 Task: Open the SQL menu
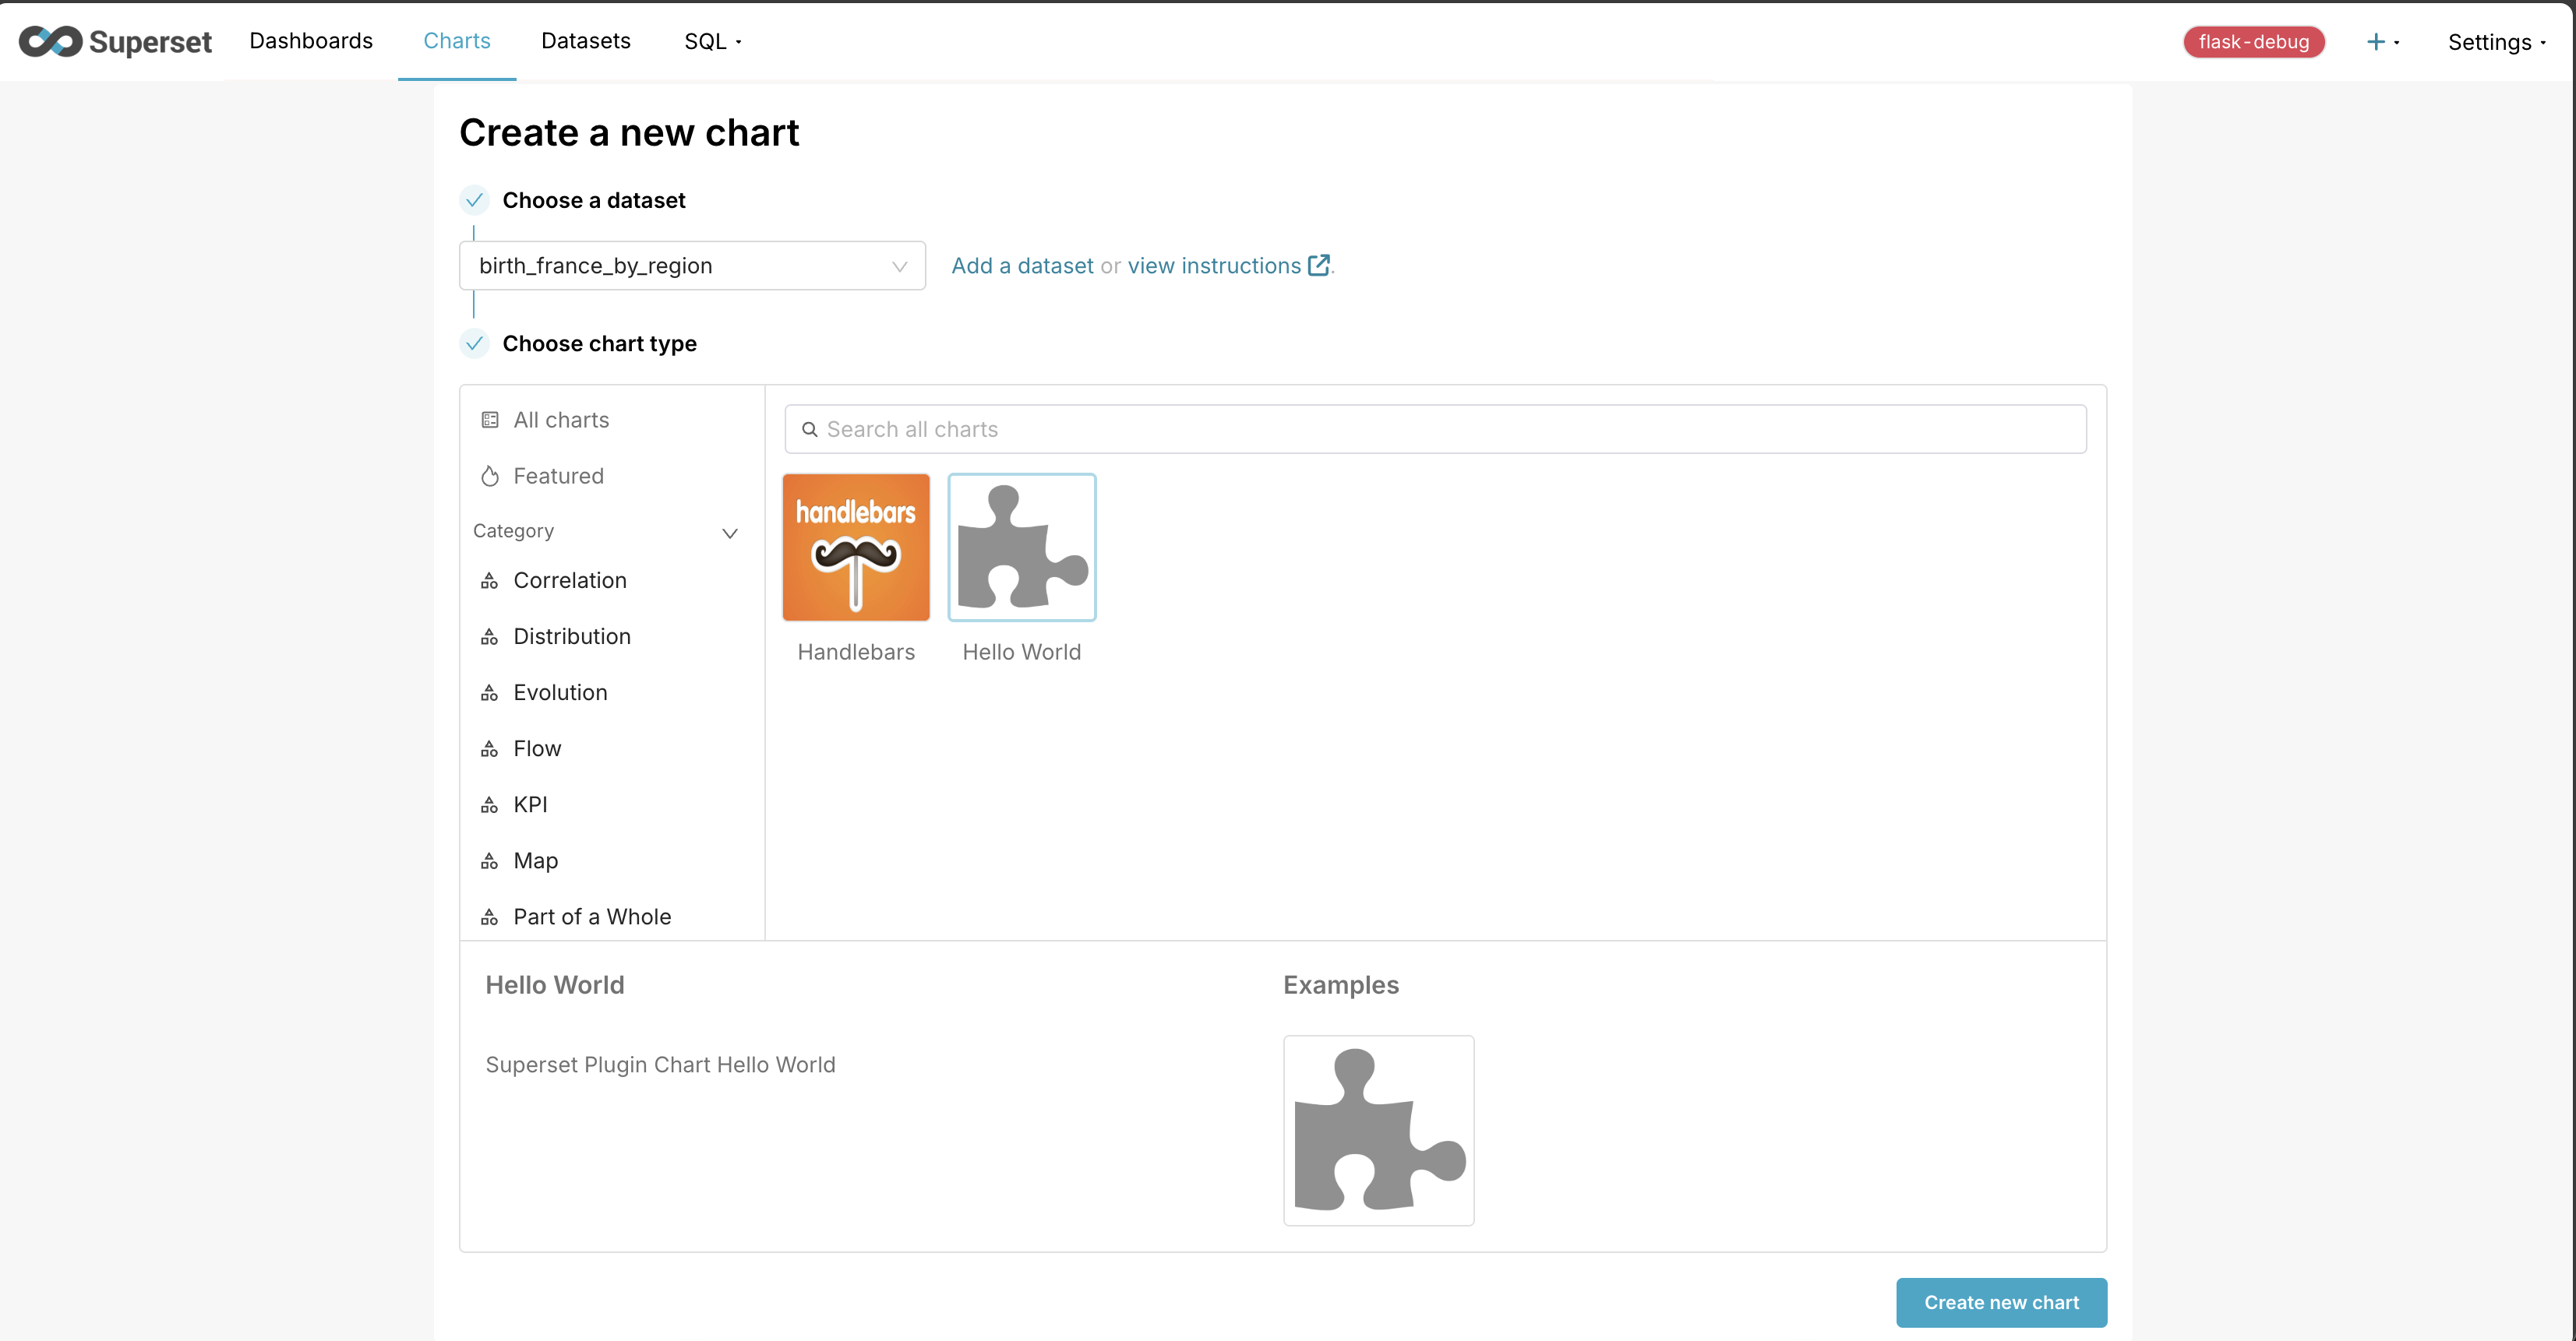pyautogui.click(x=712, y=41)
